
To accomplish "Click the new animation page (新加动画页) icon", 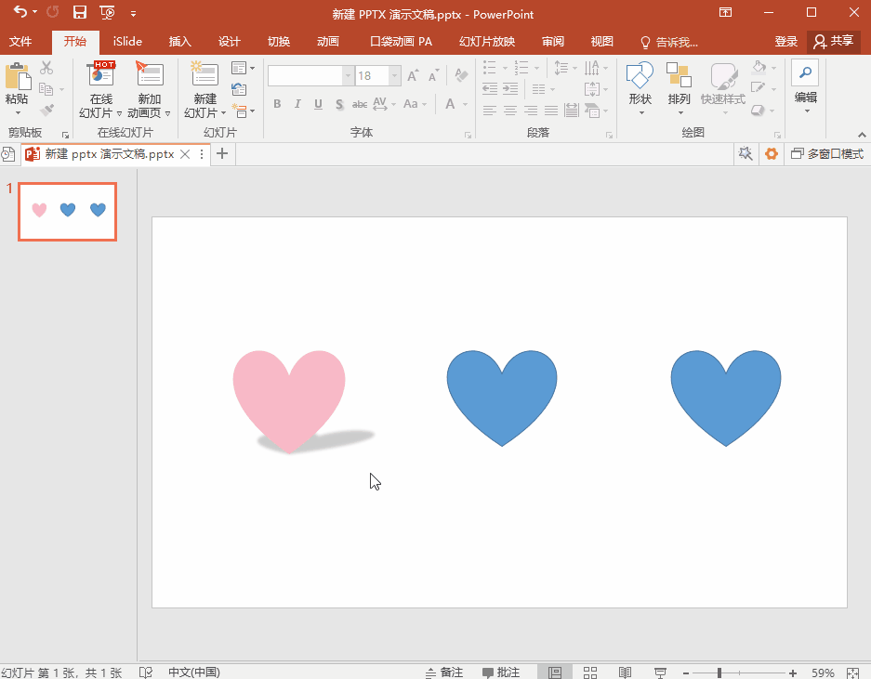I will pyautogui.click(x=150, y=73).
